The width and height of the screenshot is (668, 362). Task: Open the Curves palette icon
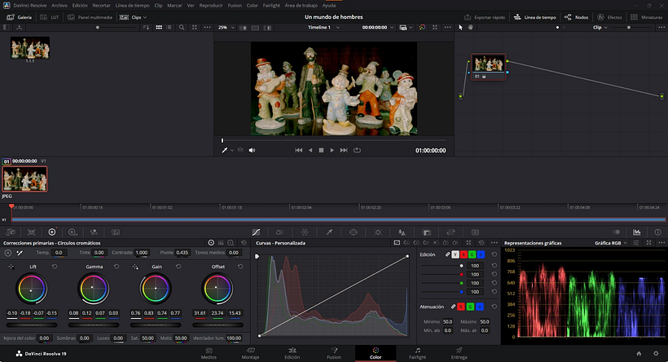(255, 232)
